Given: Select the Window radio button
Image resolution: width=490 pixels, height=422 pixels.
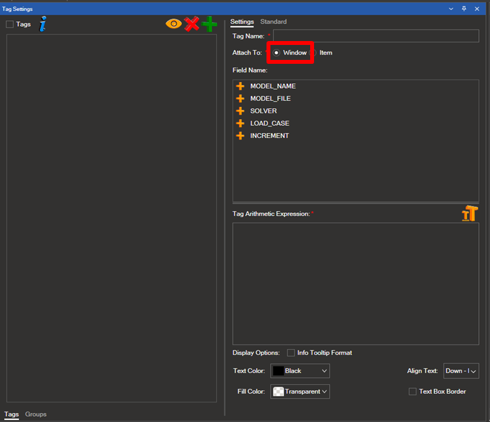Looking at the screenshot, I should click(276, 53).
